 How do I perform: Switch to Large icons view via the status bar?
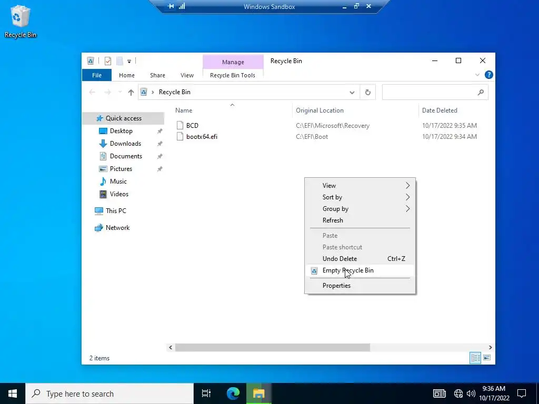(487, 358)
